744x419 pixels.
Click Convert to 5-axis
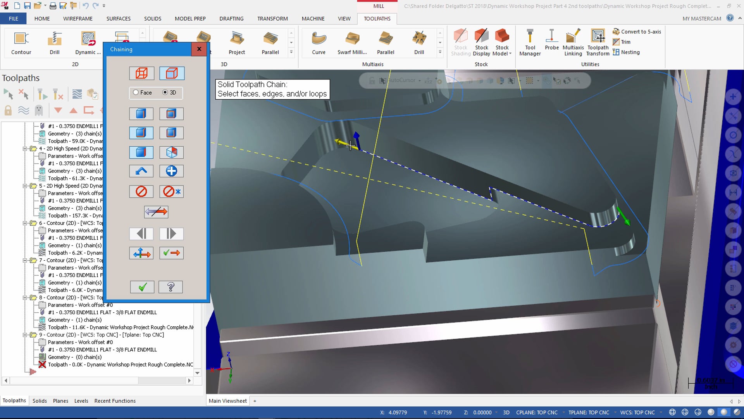pos(637,32)
